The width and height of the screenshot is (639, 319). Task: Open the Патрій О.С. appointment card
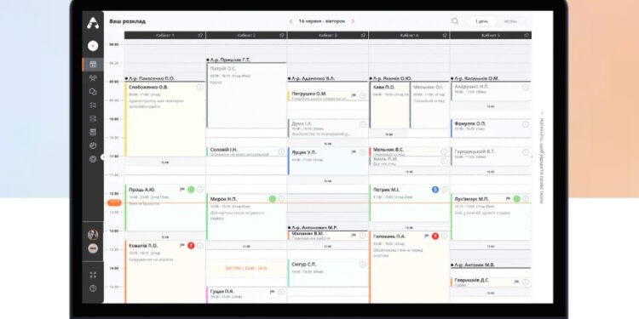(246, 95)
